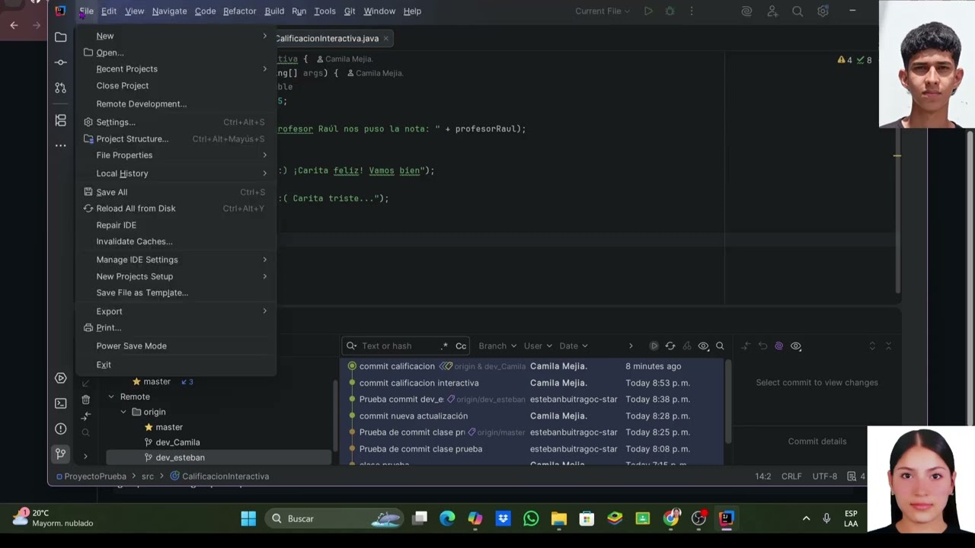Open the Pull Requests sidebar icon
Image resolution: width=975 pixels, height=548 pixels.
[x=61, y=88]
